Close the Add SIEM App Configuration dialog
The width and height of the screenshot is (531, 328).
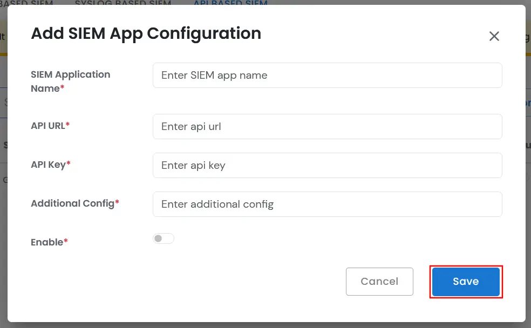pyautogui.click(x=494, y=36)
